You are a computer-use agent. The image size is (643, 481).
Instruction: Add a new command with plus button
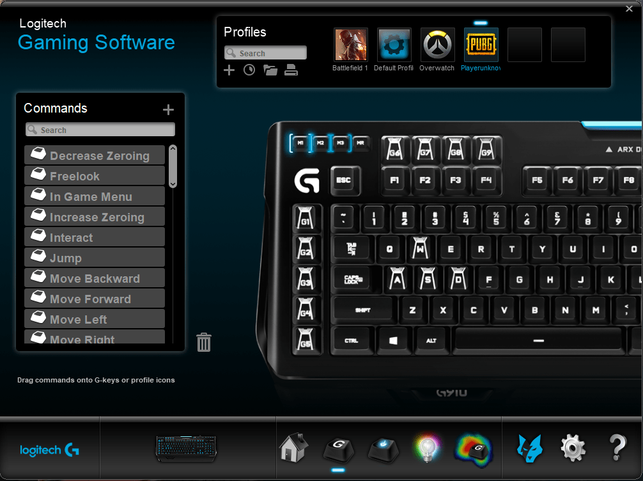[168, 109]
